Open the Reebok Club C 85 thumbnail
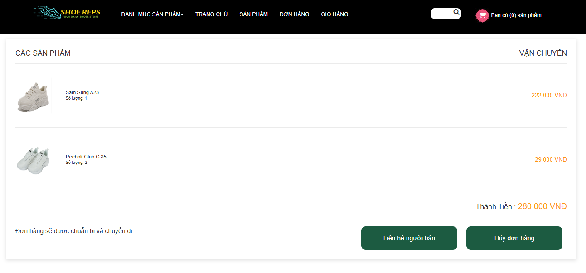The height and width of the screenshot is (273, 586). (x=33, y=160)
